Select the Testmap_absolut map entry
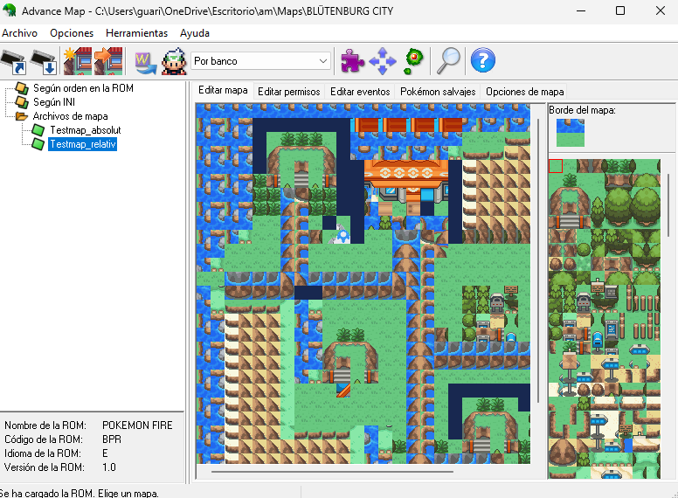This screenshot has width=678, height=498. (x=85, y=130)
